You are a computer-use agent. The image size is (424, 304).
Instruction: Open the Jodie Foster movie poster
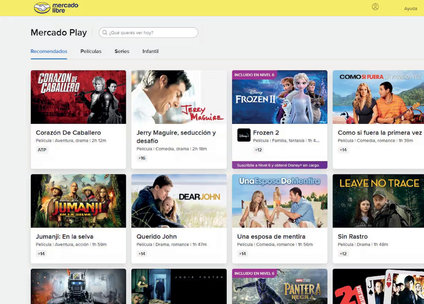(179, 286)
